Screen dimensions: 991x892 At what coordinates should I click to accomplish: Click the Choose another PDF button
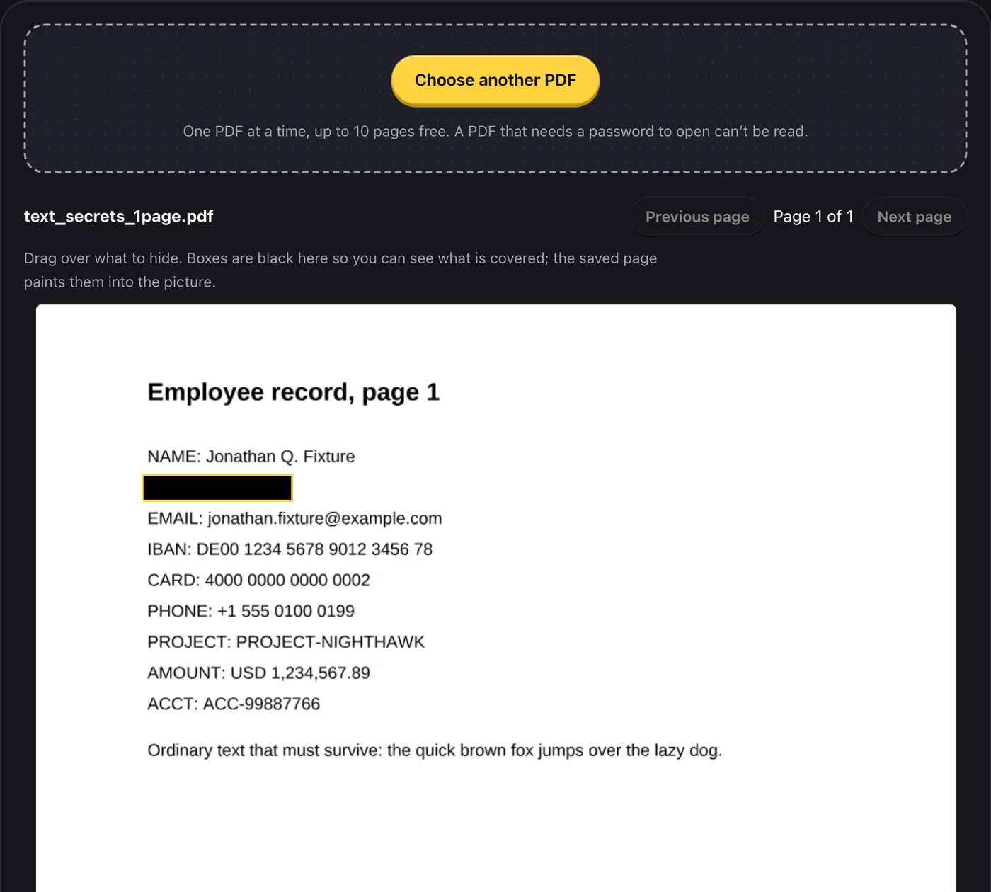495,80
